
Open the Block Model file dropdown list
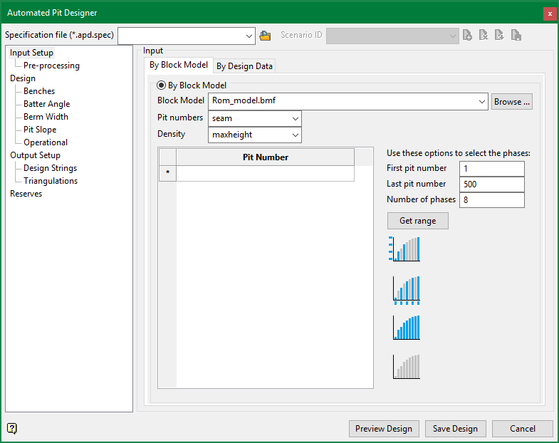pyautogui.click(x=481, y=102)
